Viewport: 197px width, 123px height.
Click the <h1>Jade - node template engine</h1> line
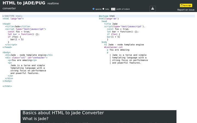[29, 55]
